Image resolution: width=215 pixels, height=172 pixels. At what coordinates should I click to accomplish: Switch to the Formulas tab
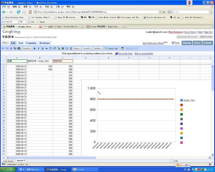click(x=31, y=43)
